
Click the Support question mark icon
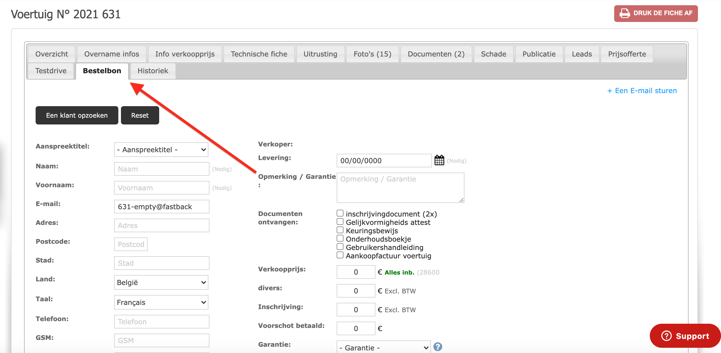[x=666, y=336]
